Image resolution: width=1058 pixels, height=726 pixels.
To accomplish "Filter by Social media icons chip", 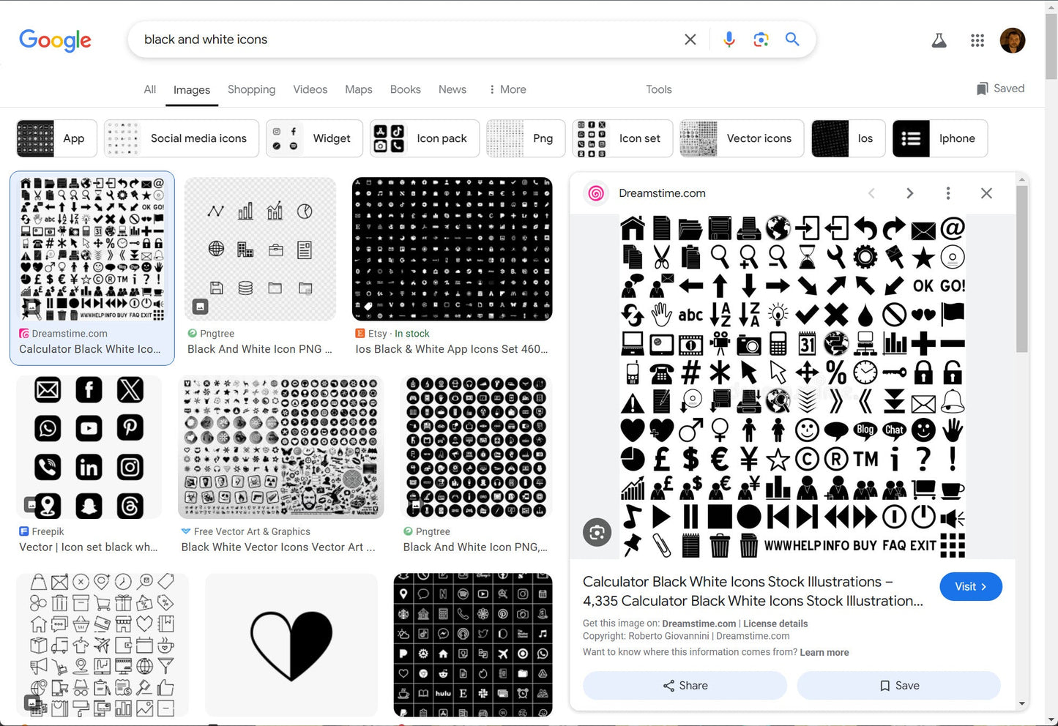I will pos(182,138).
